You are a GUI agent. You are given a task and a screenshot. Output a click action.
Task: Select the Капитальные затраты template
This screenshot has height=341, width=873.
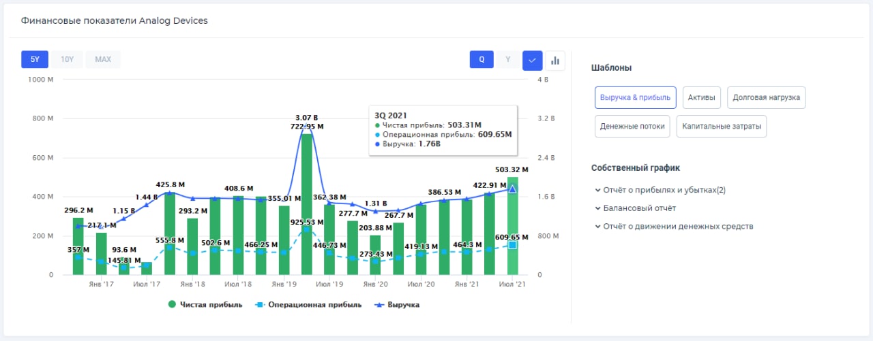722,126
